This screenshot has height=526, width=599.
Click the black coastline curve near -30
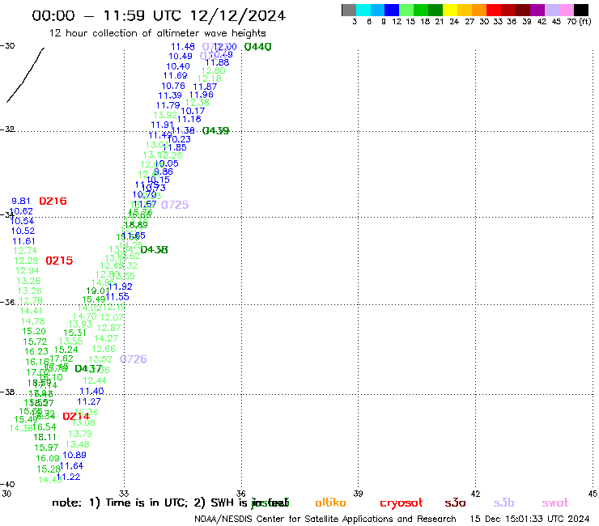click(x=25, y=75)
